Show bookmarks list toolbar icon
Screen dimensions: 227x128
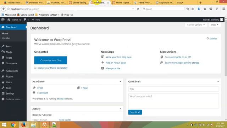pos(193,9)
